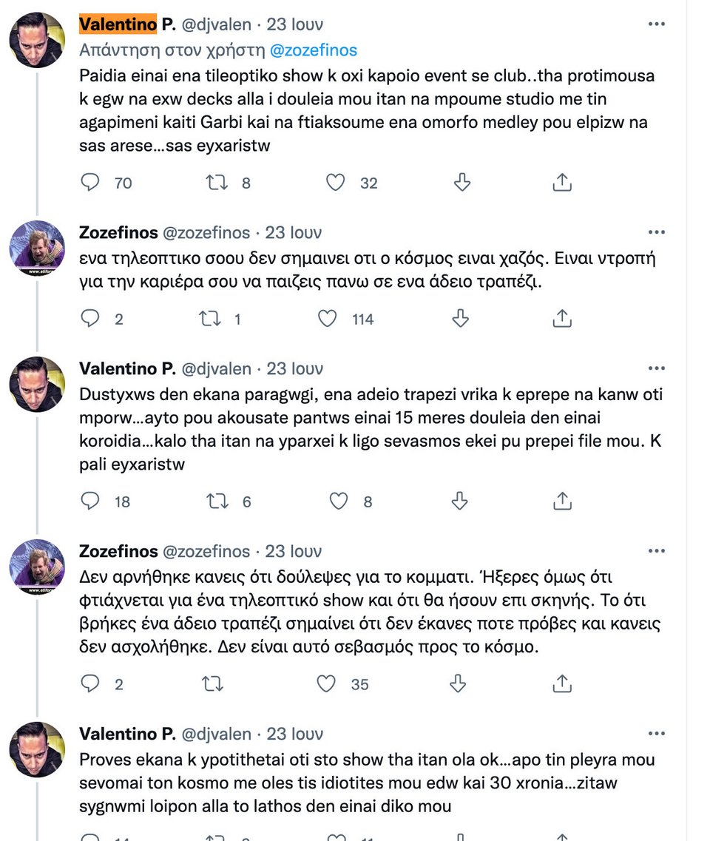710x841 pixels.
Task: Like the Zozefinos tweet with 114 likes
Action: click(327, 319)
